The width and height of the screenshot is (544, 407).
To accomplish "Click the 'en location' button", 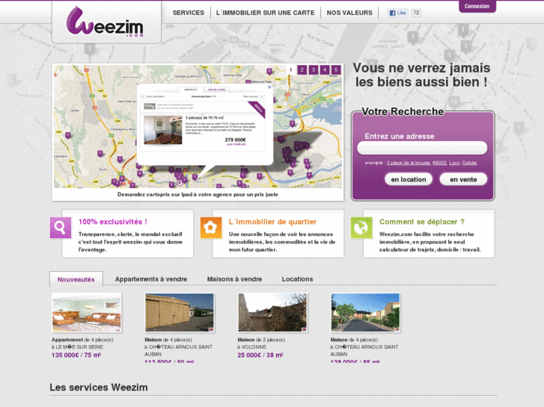I will (x=409, y=179).
